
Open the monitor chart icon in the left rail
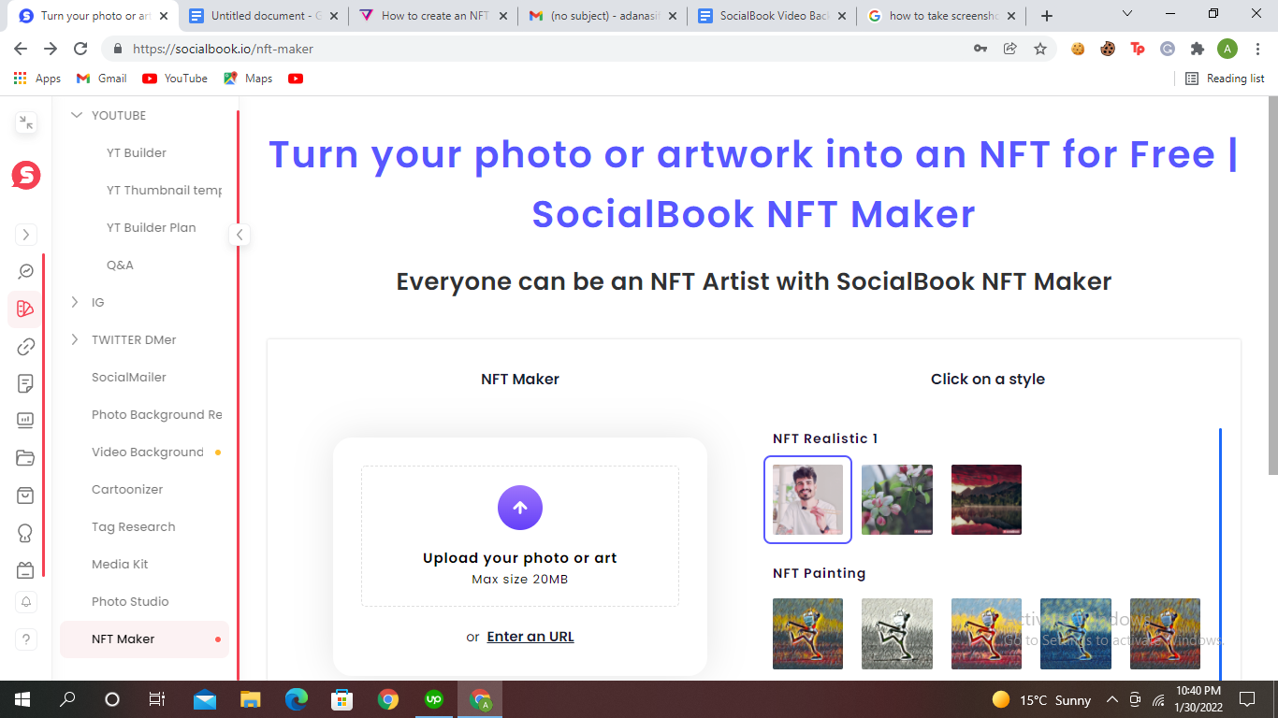pos(26,421)
